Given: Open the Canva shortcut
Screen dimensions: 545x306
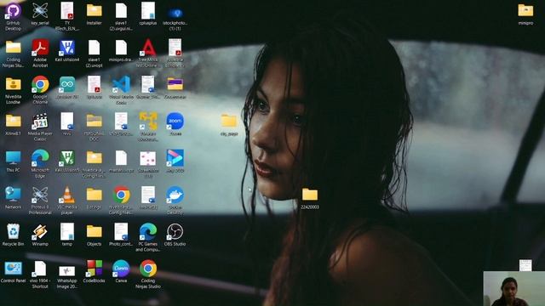Looking at the screenshot, I should pos(121,269).
